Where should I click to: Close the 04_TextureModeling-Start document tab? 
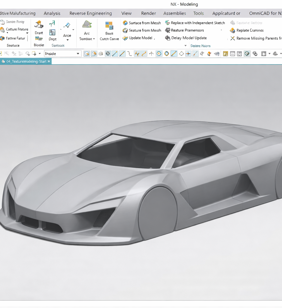(49, 61)
